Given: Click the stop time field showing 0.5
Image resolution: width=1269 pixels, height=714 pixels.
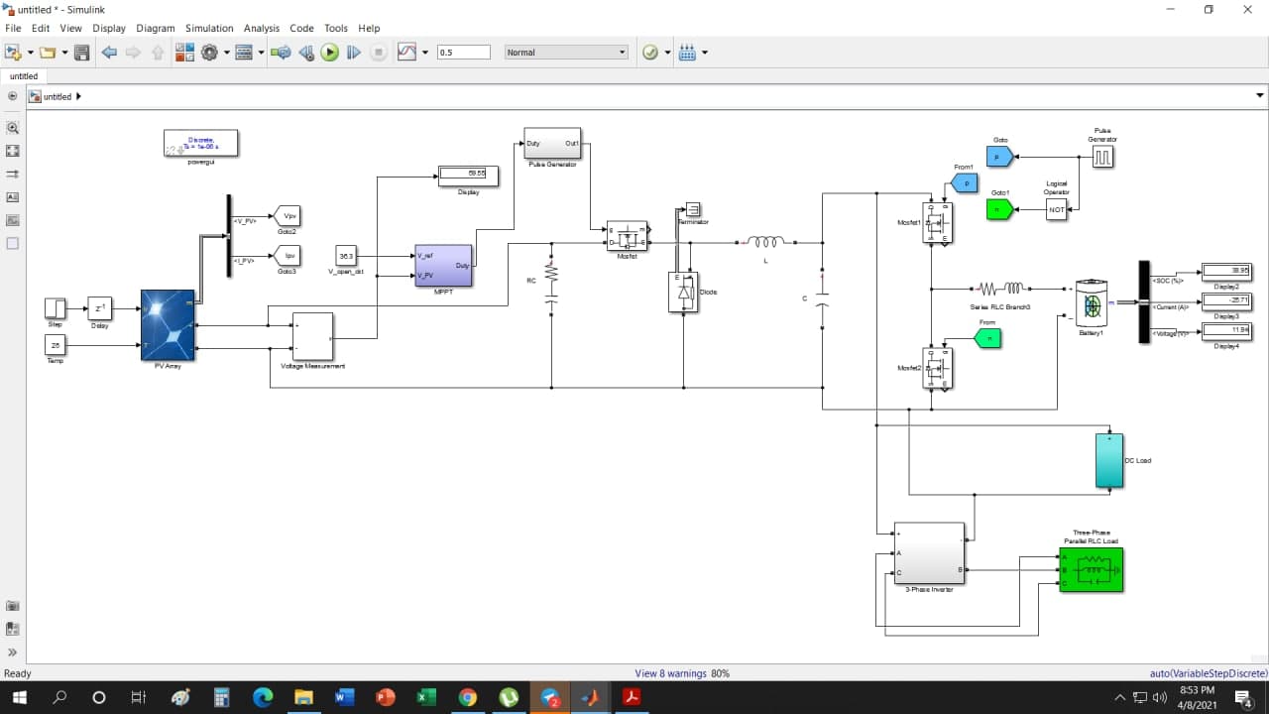Looking at the screenshot, I should tap(464, 52).
